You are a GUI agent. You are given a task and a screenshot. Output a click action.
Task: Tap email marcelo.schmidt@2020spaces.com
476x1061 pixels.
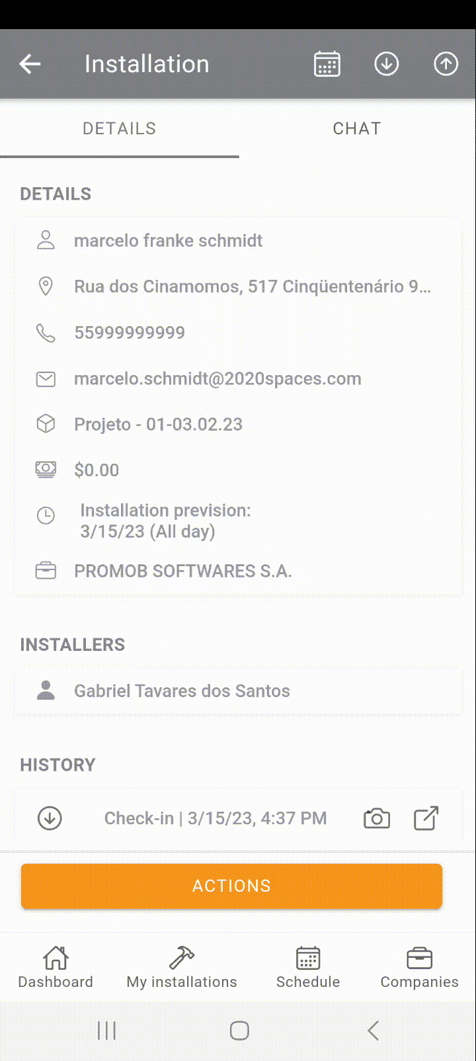(218, 379)
